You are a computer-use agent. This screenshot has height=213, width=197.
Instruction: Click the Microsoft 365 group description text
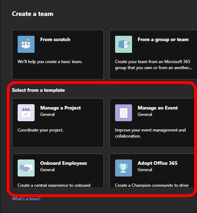[x=154, y=65]
